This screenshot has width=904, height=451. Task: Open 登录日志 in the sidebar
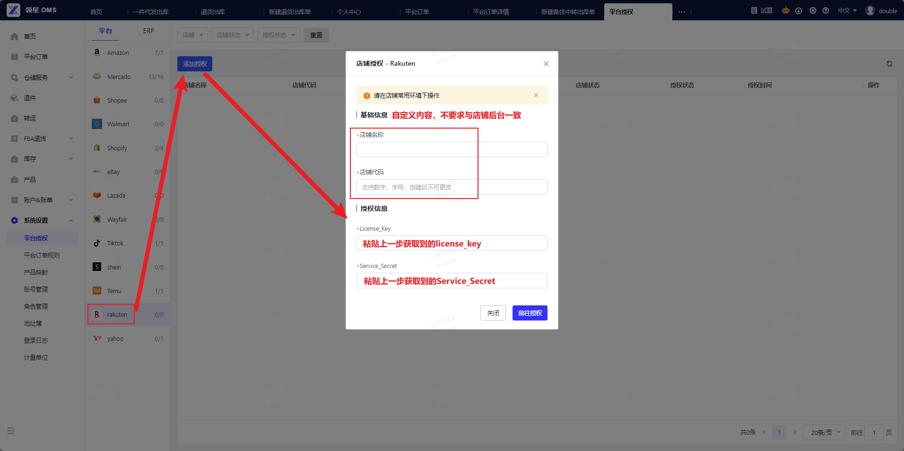[36, 340]
